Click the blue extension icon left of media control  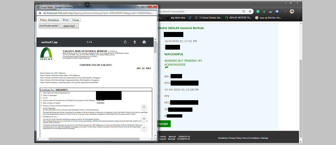(277, 12)
